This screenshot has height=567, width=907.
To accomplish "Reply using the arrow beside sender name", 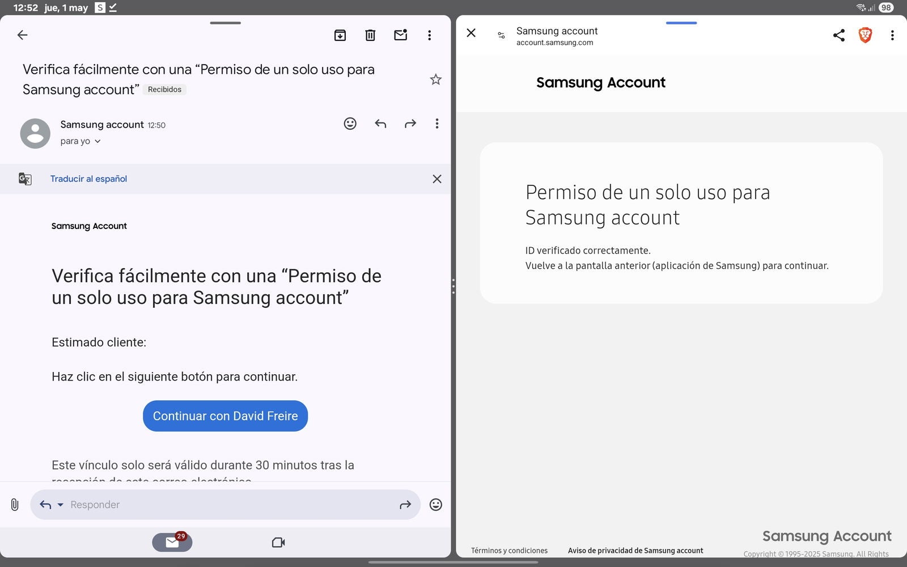I will 380,124.
